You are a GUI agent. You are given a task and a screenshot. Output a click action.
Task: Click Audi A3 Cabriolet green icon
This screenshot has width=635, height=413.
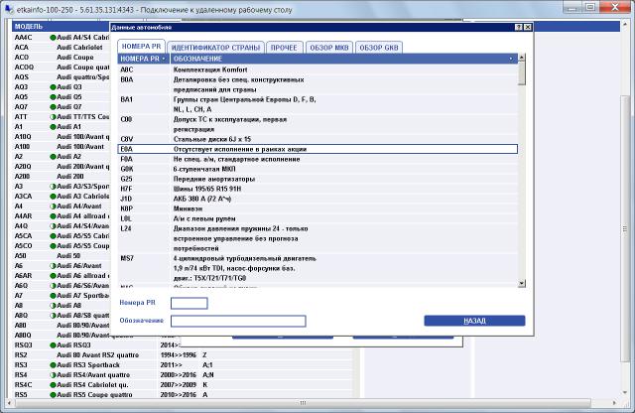[x=53, y=197]
